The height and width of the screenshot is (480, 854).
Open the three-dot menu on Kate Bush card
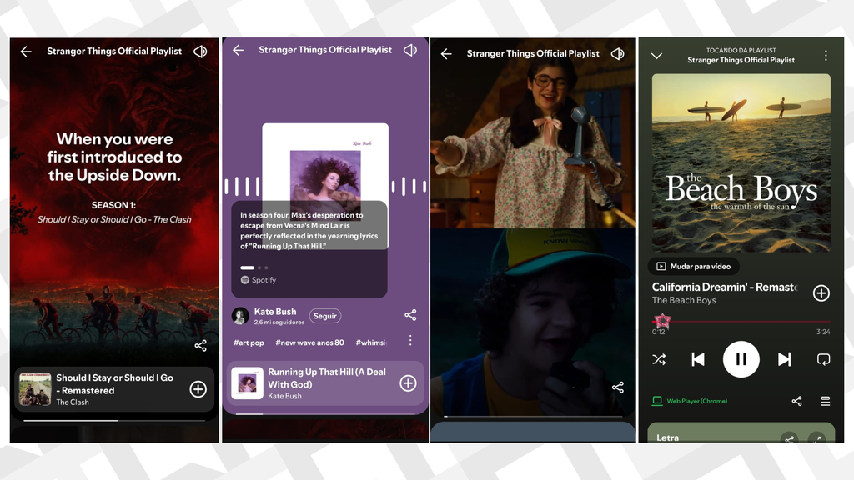tap(410, 340)
